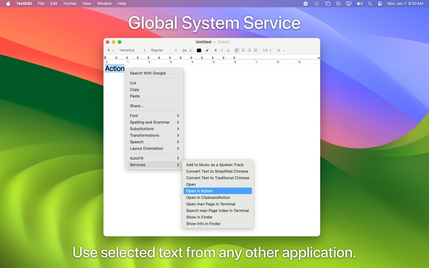
Task: Expand the Transformations submenu
Action: click(154, 135)
